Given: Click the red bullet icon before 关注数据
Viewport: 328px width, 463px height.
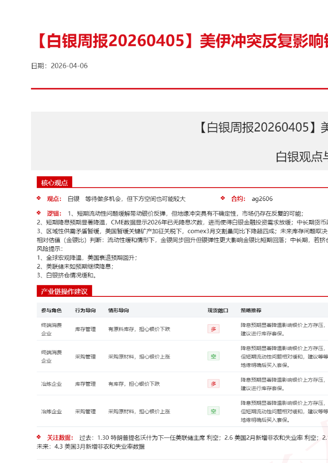Looking at the screenshot, I should [x=39, y=437].
